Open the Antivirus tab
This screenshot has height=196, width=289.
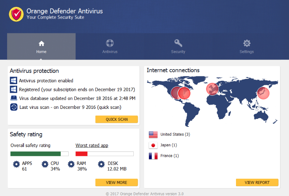(x=110, y=46)
